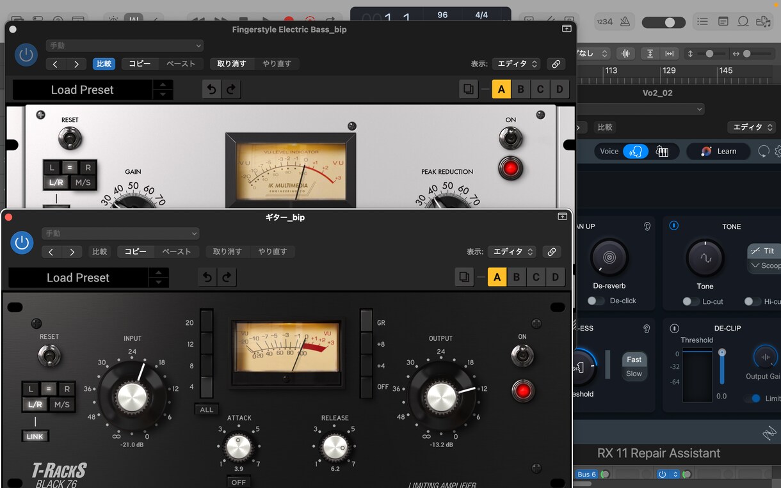Screen dimensions: 781x488
Task: Toggle the LINK button on Black 76
Action: click(x=35, y=436)
